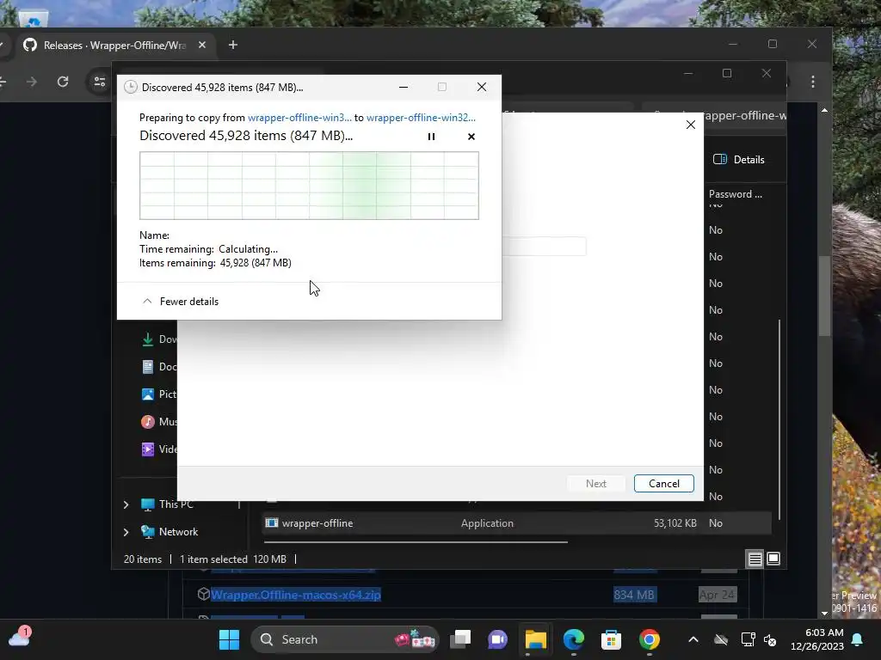Go forward in Chrome history
This screenshot has height=660, width=881.
[32, 82]
